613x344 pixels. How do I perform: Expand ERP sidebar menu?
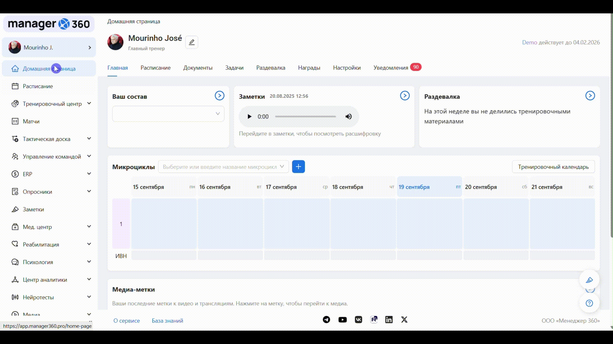89,174
